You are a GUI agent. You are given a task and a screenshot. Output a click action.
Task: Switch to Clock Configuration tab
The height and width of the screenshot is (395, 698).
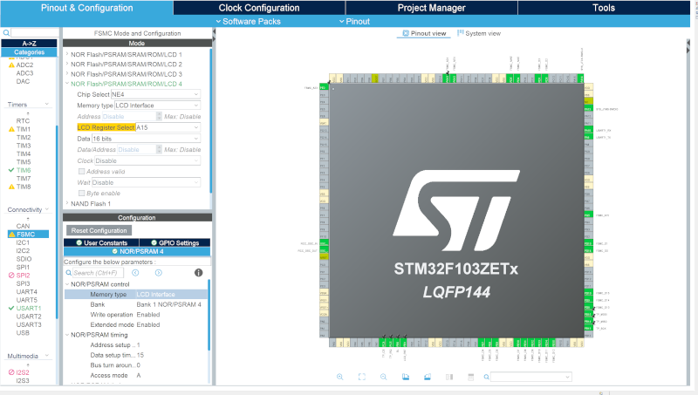(x=259, y=8)
